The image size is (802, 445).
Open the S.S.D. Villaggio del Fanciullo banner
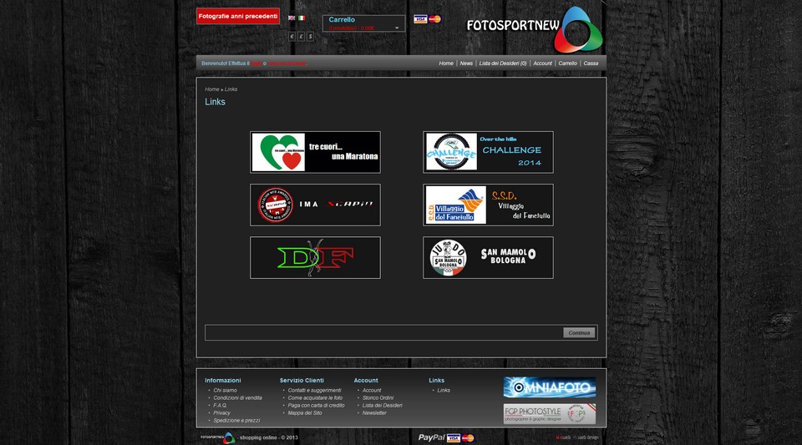click(x=488, y=205)
